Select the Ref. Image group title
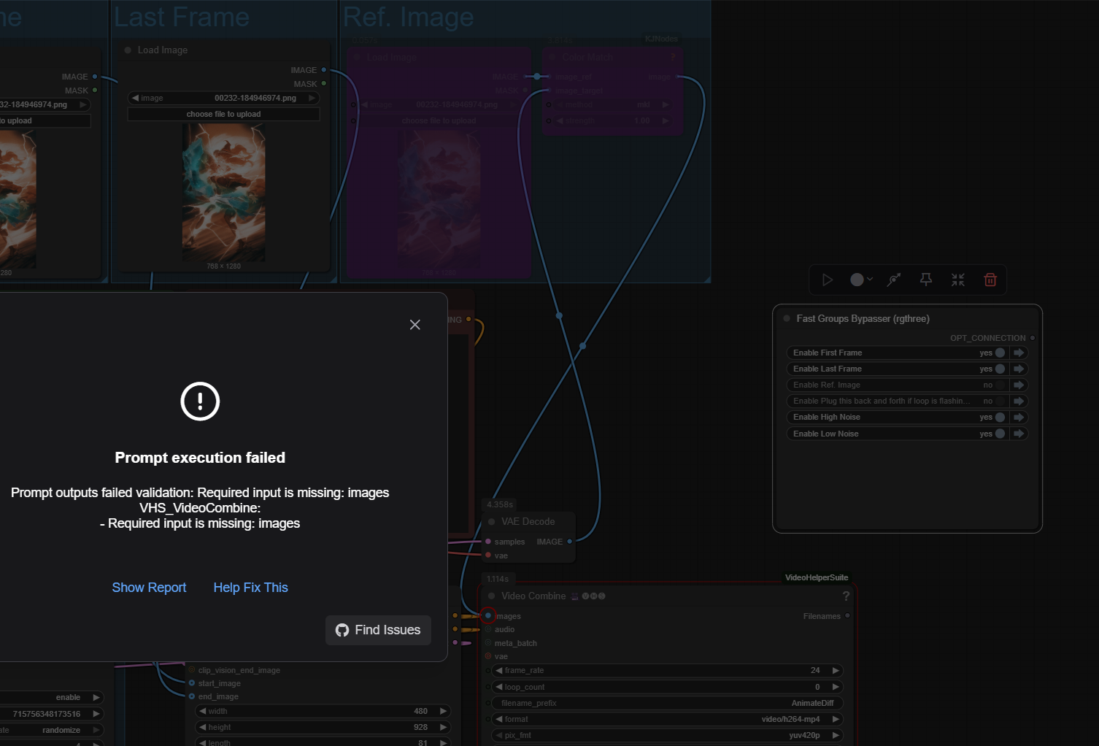1099x746 pixels. click(x=408, y=17)
